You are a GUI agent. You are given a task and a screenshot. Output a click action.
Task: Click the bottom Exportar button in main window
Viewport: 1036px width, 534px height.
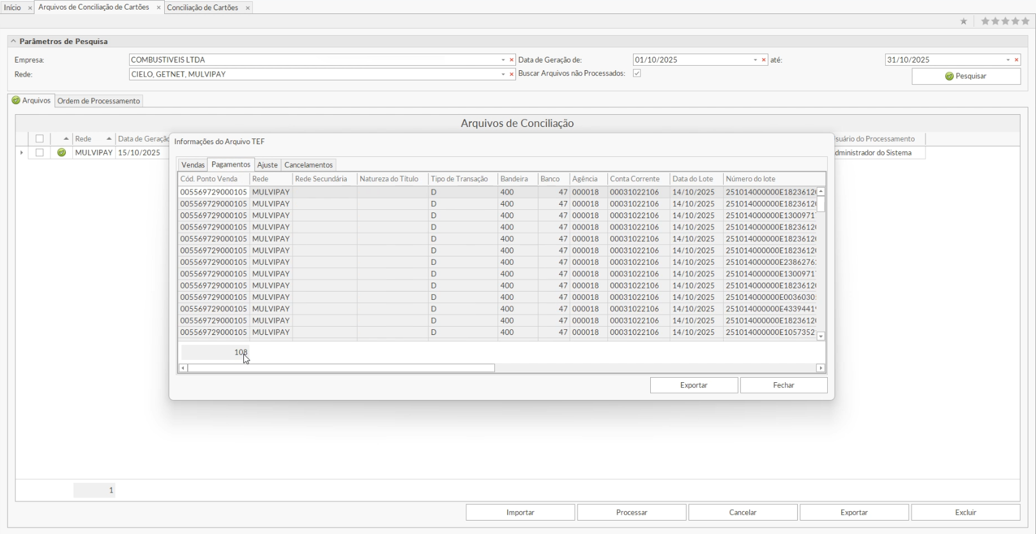pyautogui.click(x=854, y=512)
